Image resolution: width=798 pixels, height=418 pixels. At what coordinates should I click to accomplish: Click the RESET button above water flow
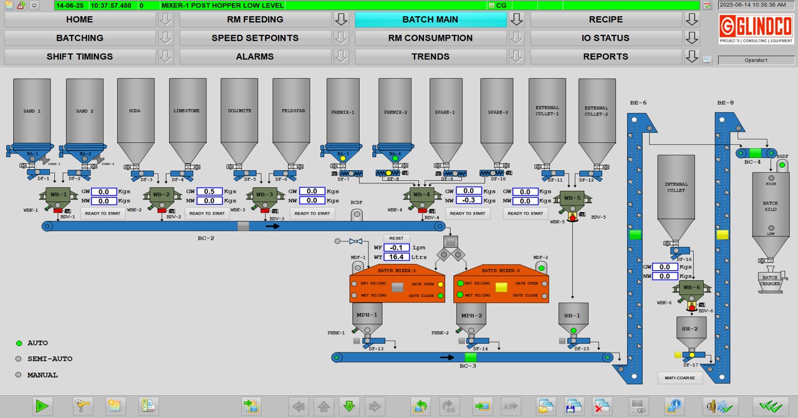[x=397, y=238]
